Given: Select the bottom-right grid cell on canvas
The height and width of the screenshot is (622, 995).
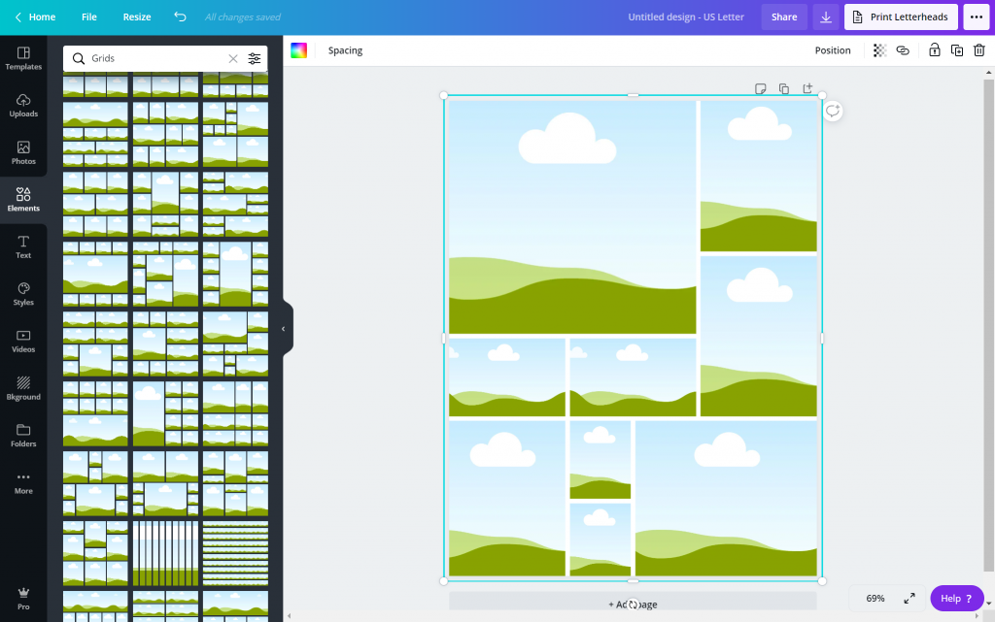Looking at the screenshot, I should (726, 499).
